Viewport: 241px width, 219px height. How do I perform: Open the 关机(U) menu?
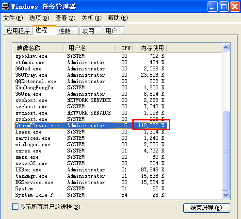pos(92,18)
